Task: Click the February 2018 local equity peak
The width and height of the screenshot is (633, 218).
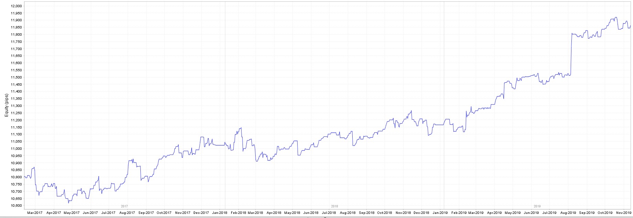Action: 241,128
